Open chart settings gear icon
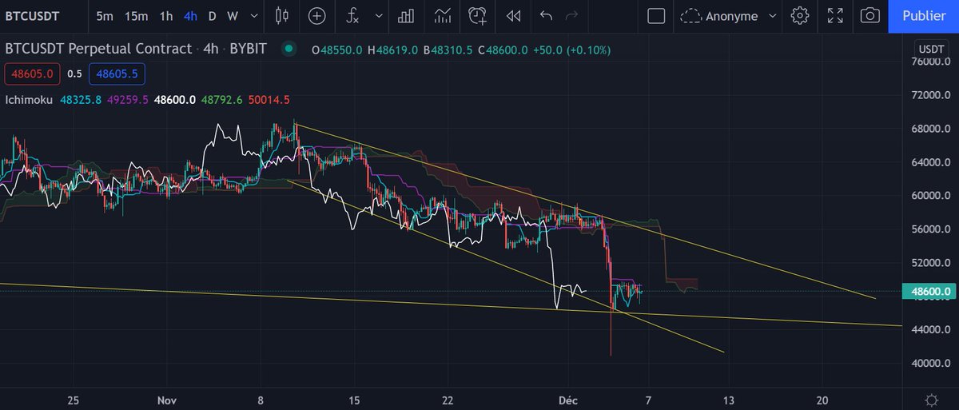The image size is (959, 410). [799, 16]
